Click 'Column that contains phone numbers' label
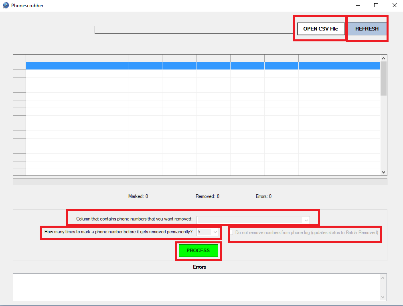403x306 pixels. (x=134, y=219)
